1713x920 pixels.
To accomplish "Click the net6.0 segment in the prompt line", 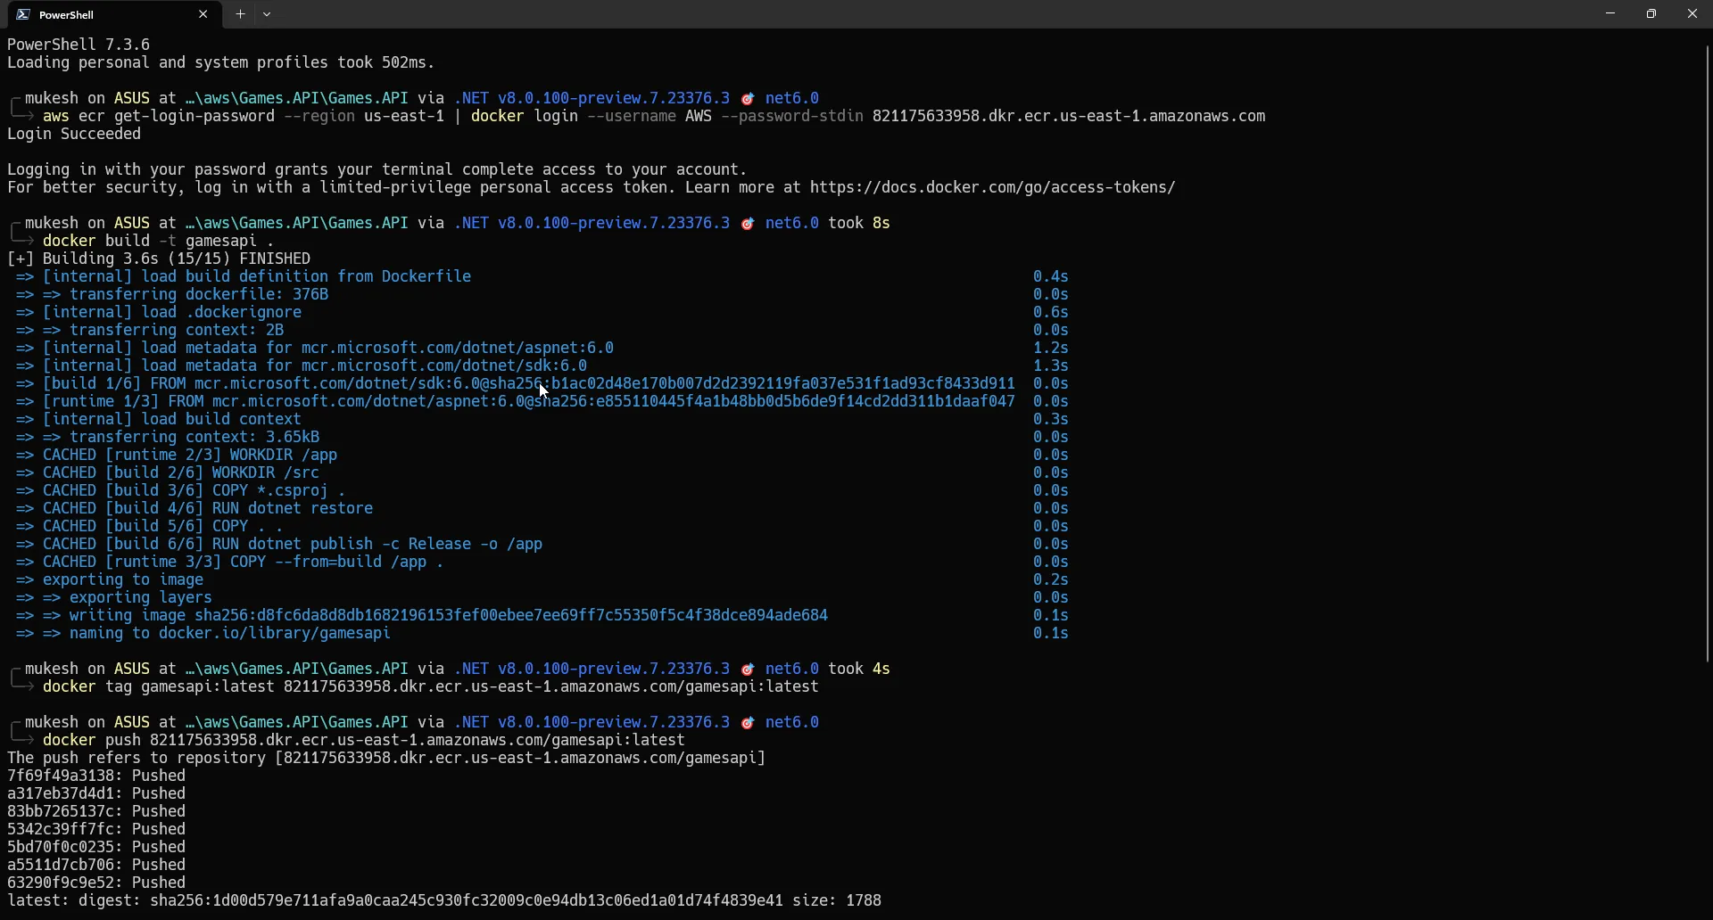I will 792,98.
